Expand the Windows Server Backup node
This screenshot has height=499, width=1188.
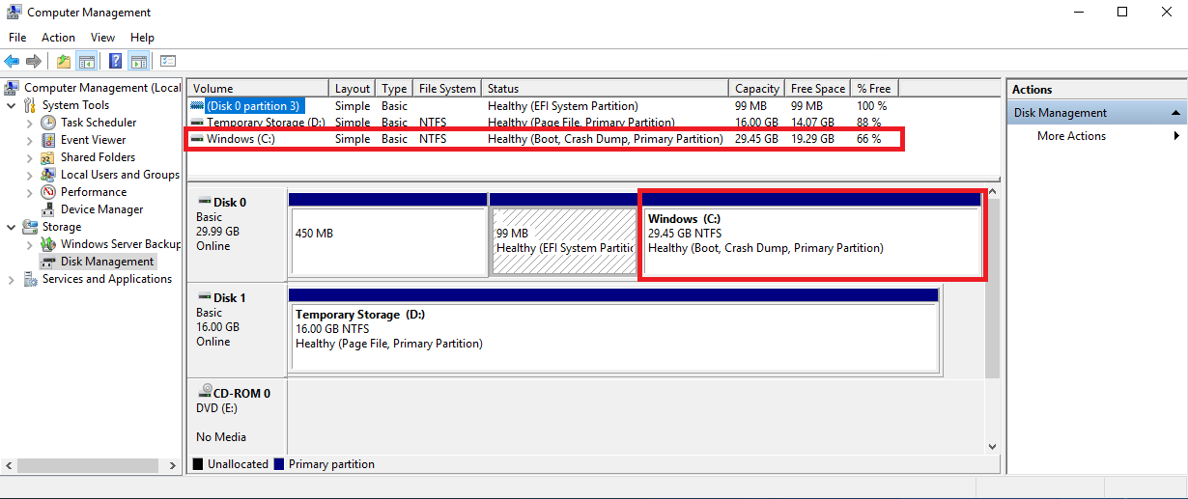[29, 244]
